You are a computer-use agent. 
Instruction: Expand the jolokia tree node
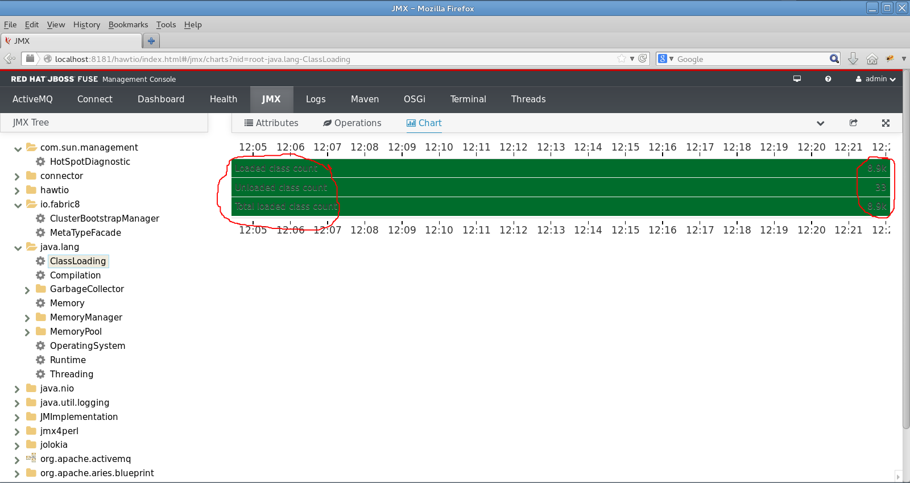[x=17, y=445]
